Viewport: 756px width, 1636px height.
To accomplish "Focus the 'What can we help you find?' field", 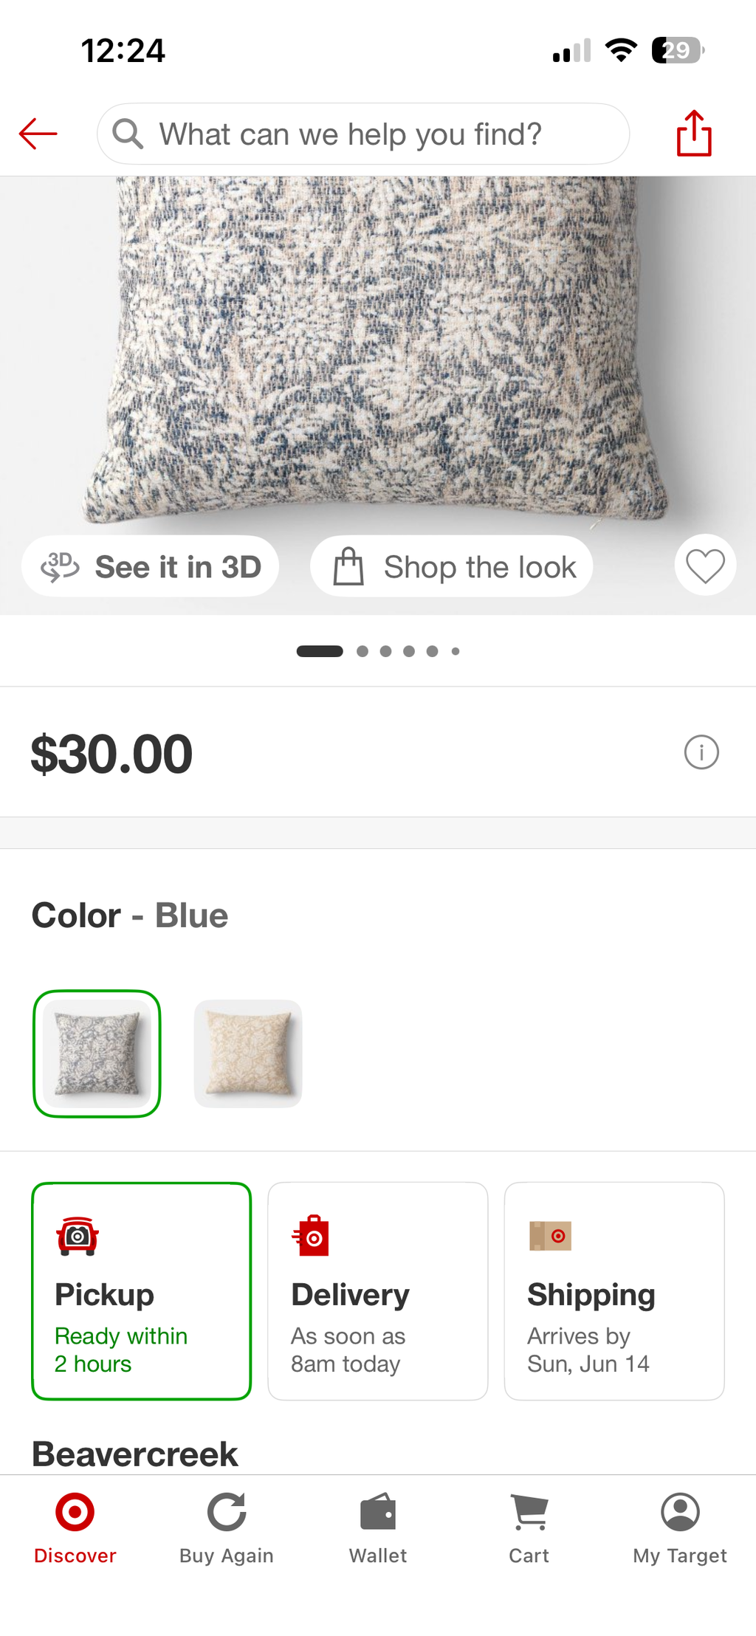I will point(363,134).
